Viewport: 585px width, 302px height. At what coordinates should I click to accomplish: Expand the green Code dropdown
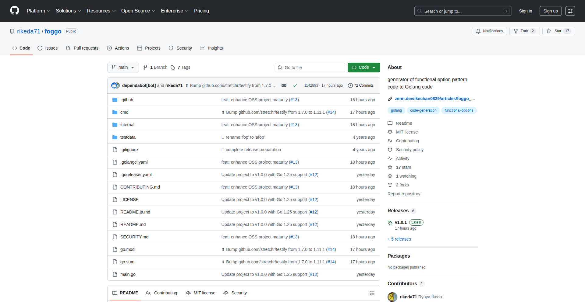[364, 68]
